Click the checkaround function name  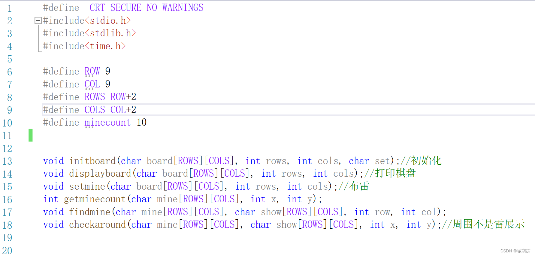click(x=98, y=224)
